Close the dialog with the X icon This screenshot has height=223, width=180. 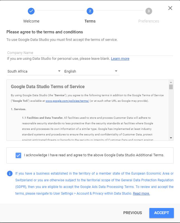tap(170, 8)
